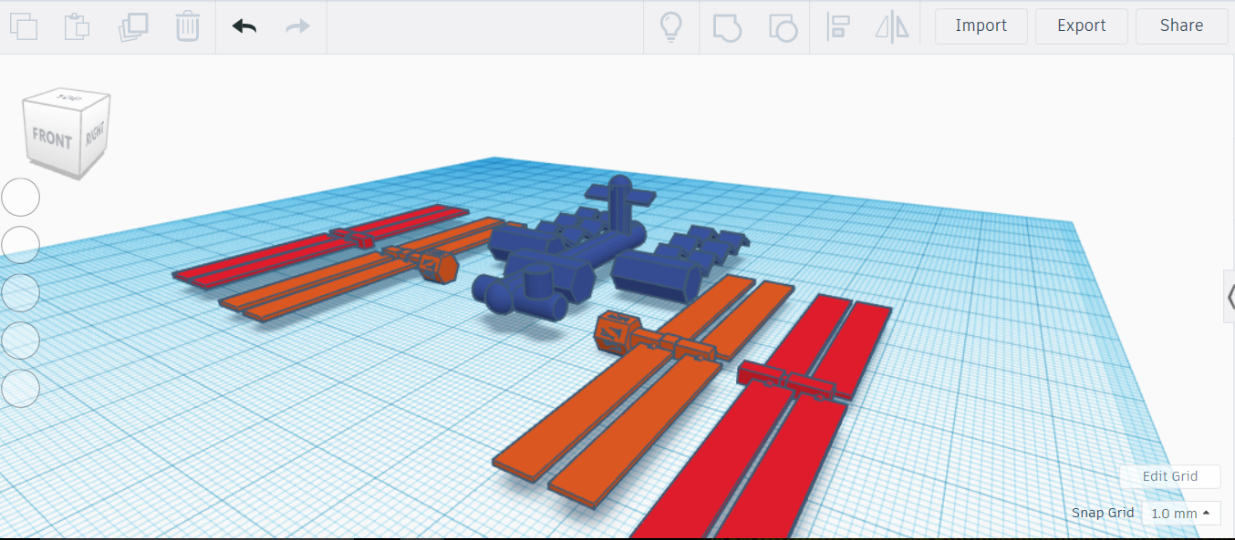Click the first (top) circular view control button

(20, 198)
